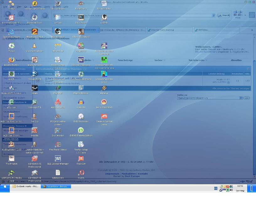The width and height of the screenshot is (256, 199).
Task: Open the Neue Beiträge link
Action: coord(125,60)
